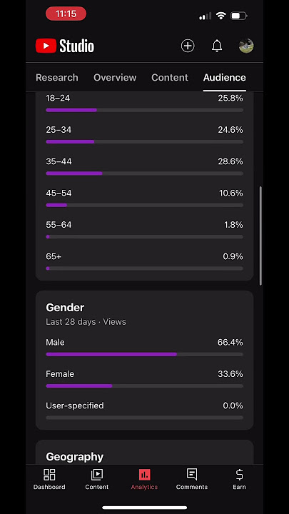Image resolution: width=289 pixels, height=514 pixels.
Task: Tap the Male 66.4% progress bar
Action: (144, 354)
